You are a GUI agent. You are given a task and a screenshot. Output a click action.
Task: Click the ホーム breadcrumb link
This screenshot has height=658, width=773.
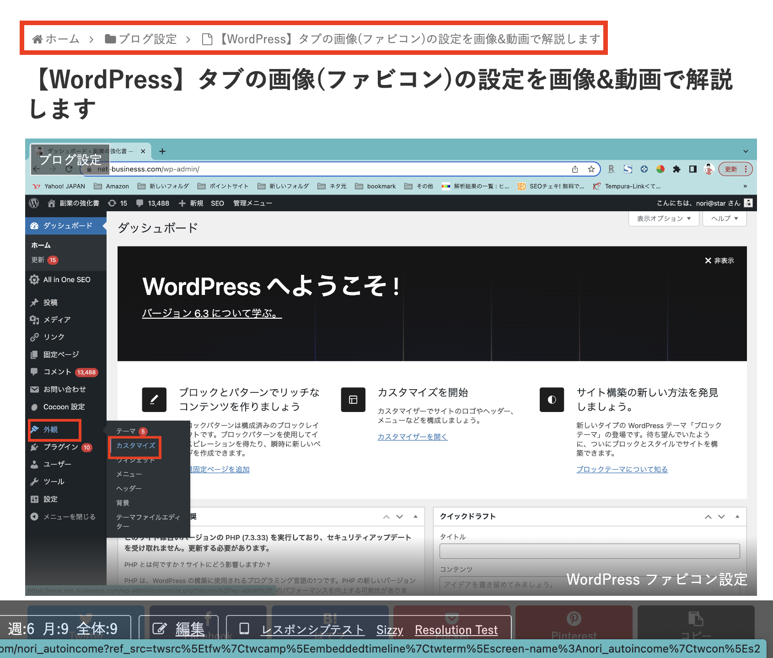(56, 39)
